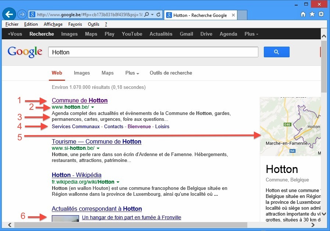The image size is (330, 231).
Task: Click the Google favicon in the address bar
Action: tap(32, 15)
